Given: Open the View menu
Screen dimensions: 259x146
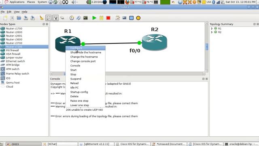Looking at the screenshot, I should click(x=17, y=12).
